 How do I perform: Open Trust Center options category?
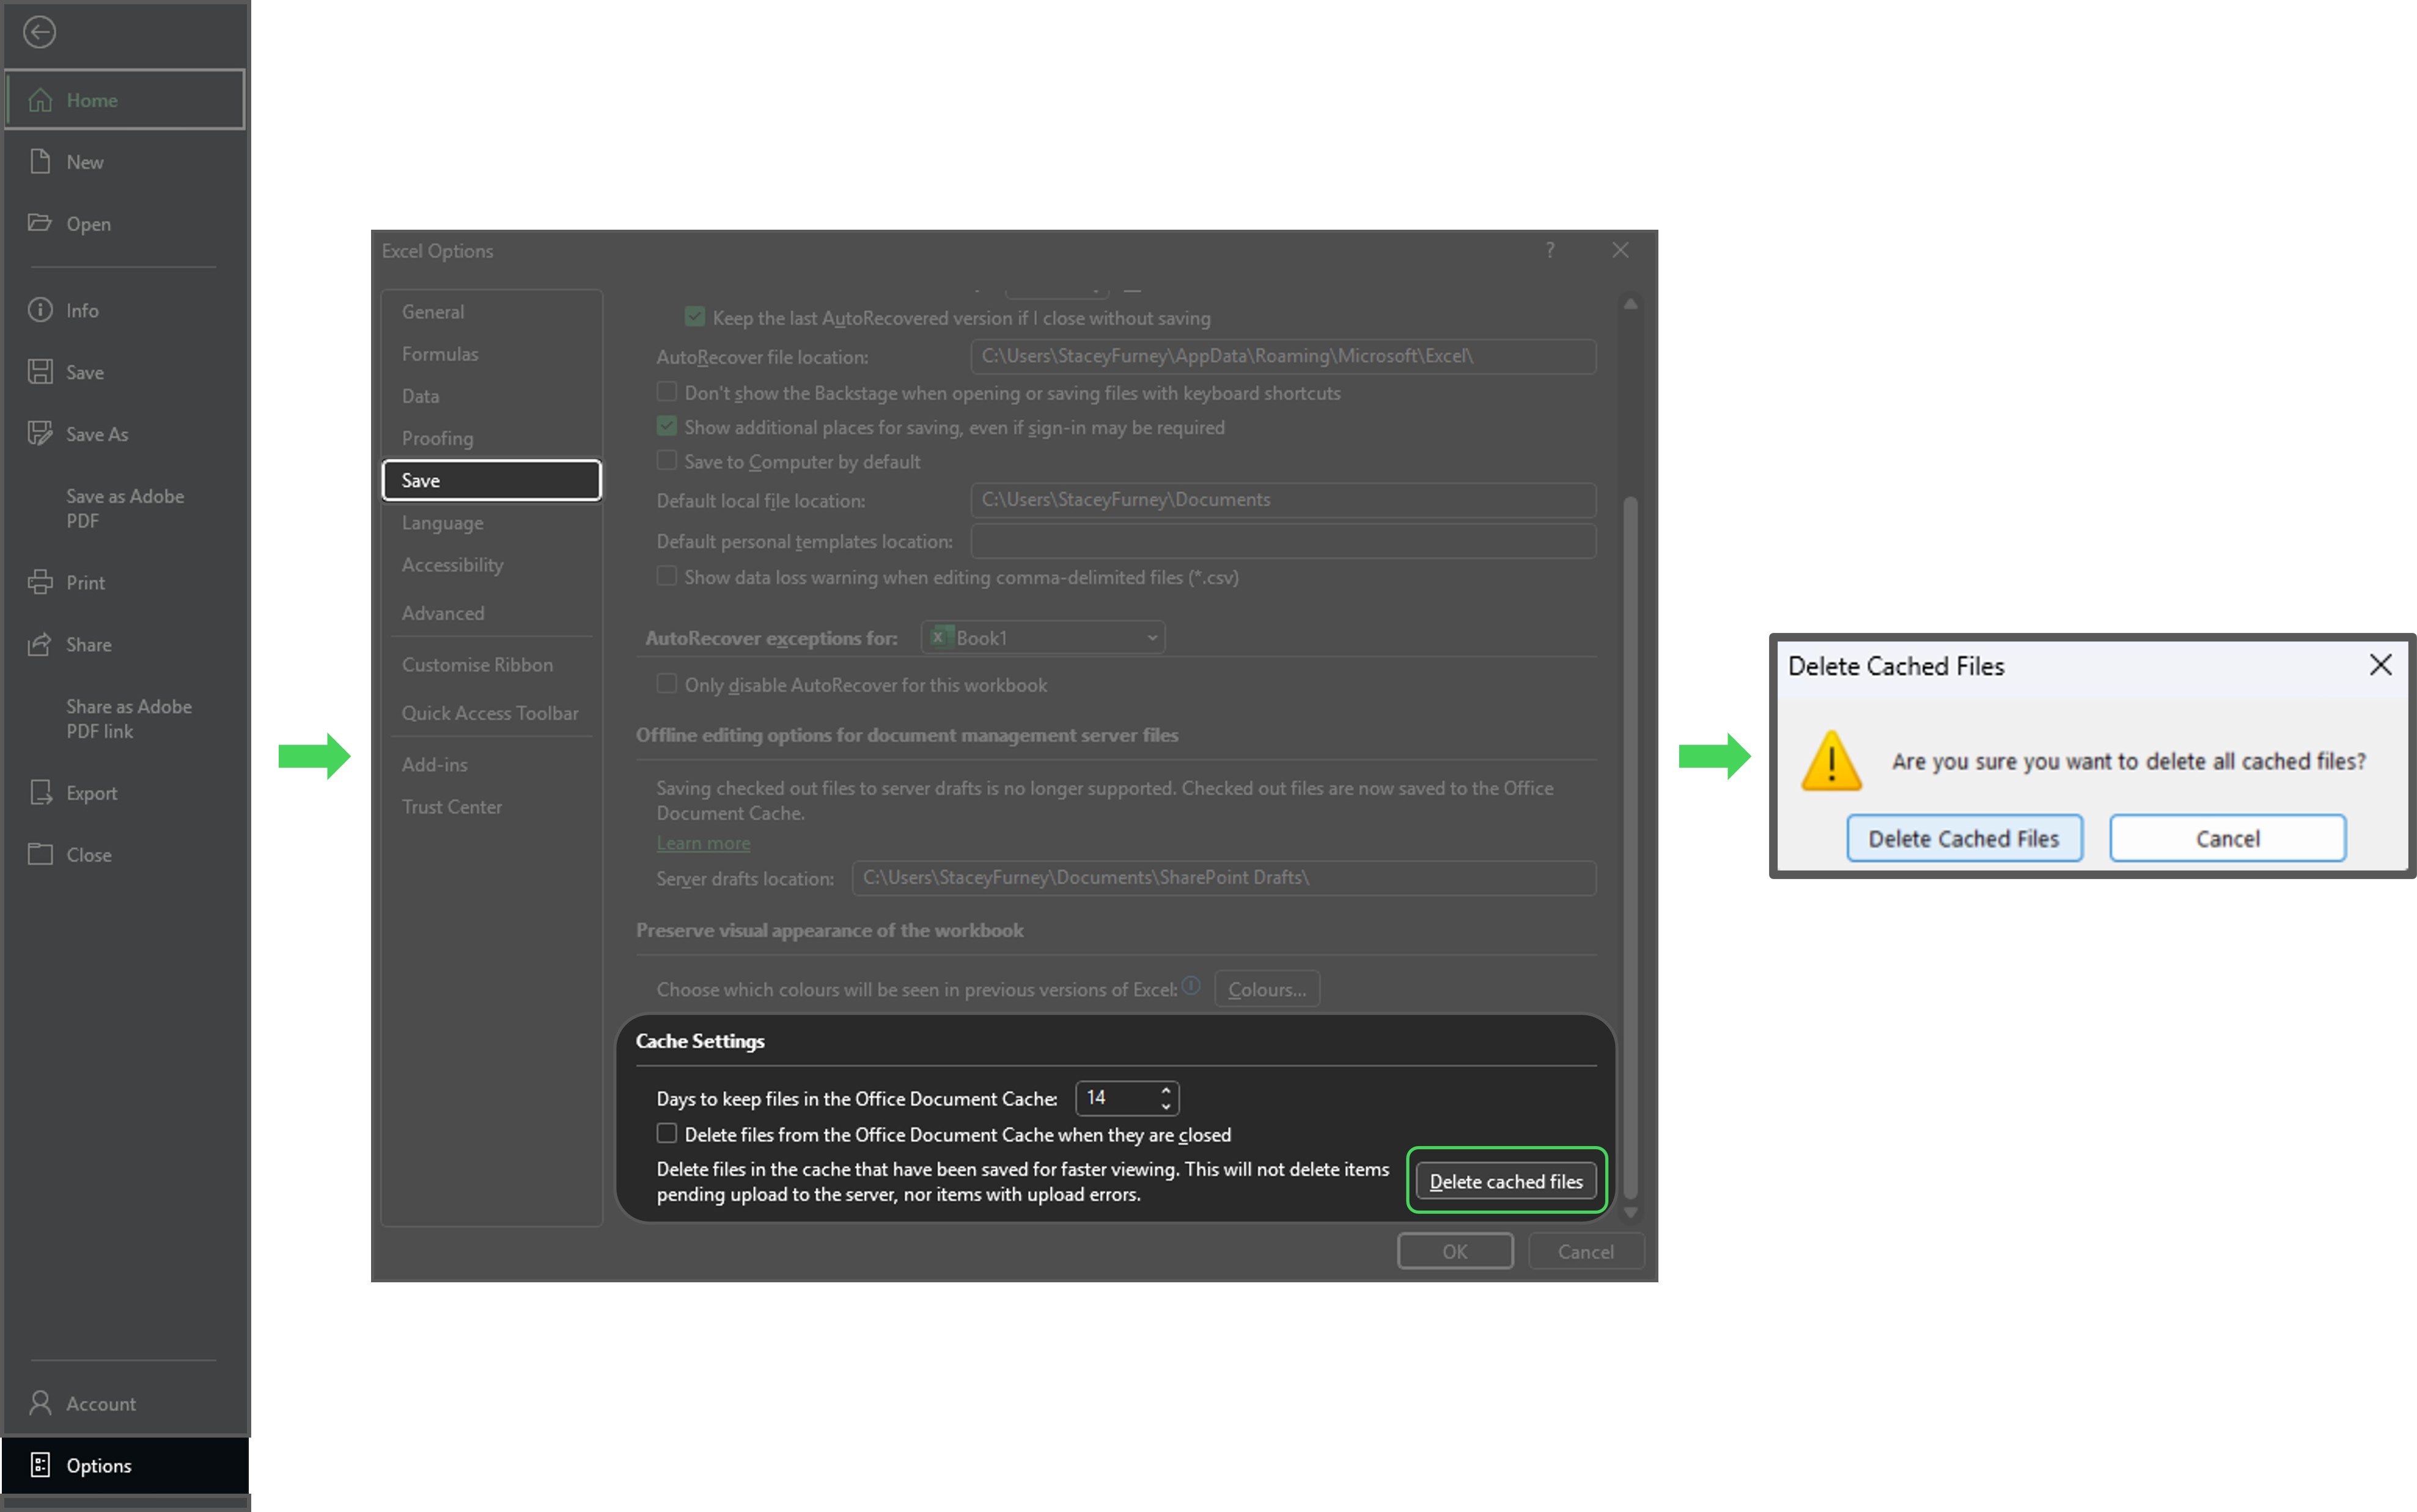[x=452, y=807]
